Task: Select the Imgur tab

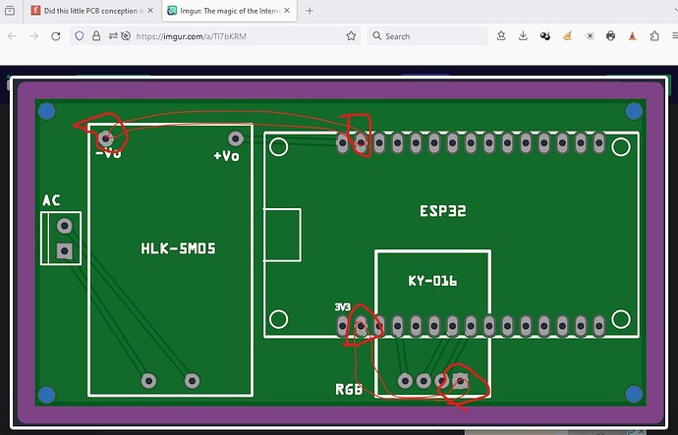Action: [x=229, y=11]
